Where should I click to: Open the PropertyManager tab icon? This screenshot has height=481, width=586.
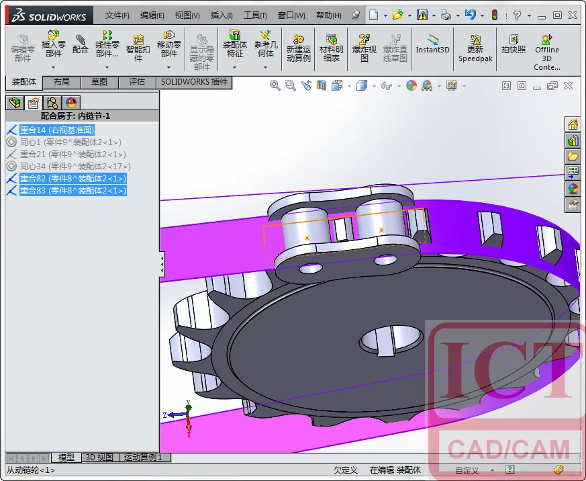34,103
